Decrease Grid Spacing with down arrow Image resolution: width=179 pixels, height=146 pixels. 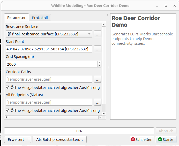[99, 66]
